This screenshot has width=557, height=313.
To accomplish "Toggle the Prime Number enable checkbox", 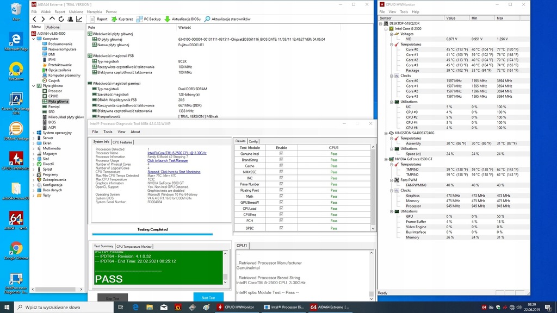I will 281,184.
